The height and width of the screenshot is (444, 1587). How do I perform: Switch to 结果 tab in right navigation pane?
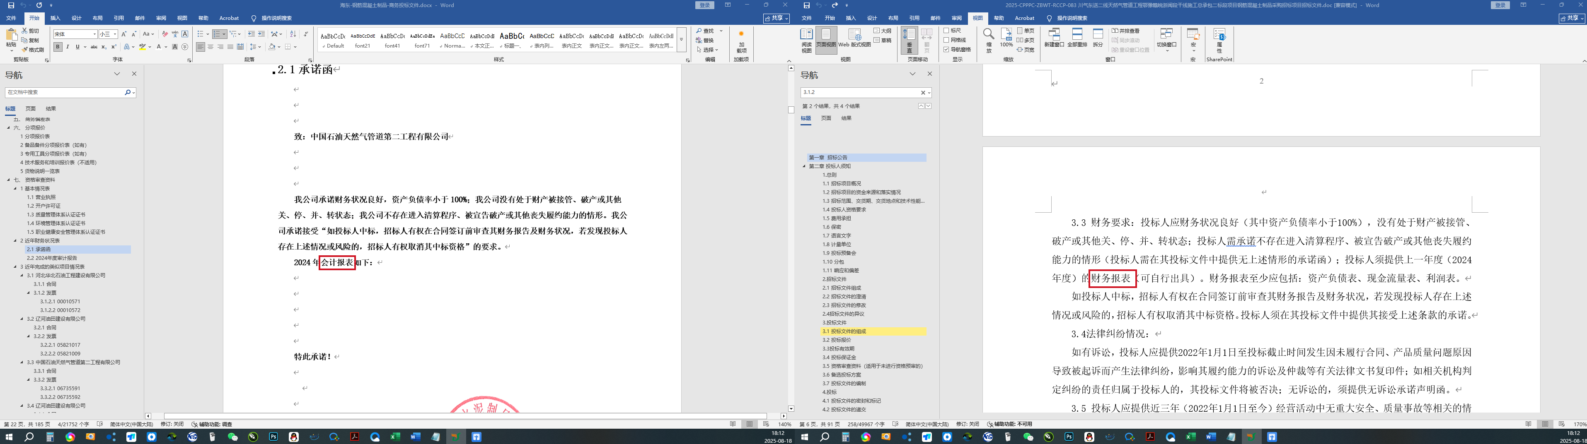coord(847,118)
